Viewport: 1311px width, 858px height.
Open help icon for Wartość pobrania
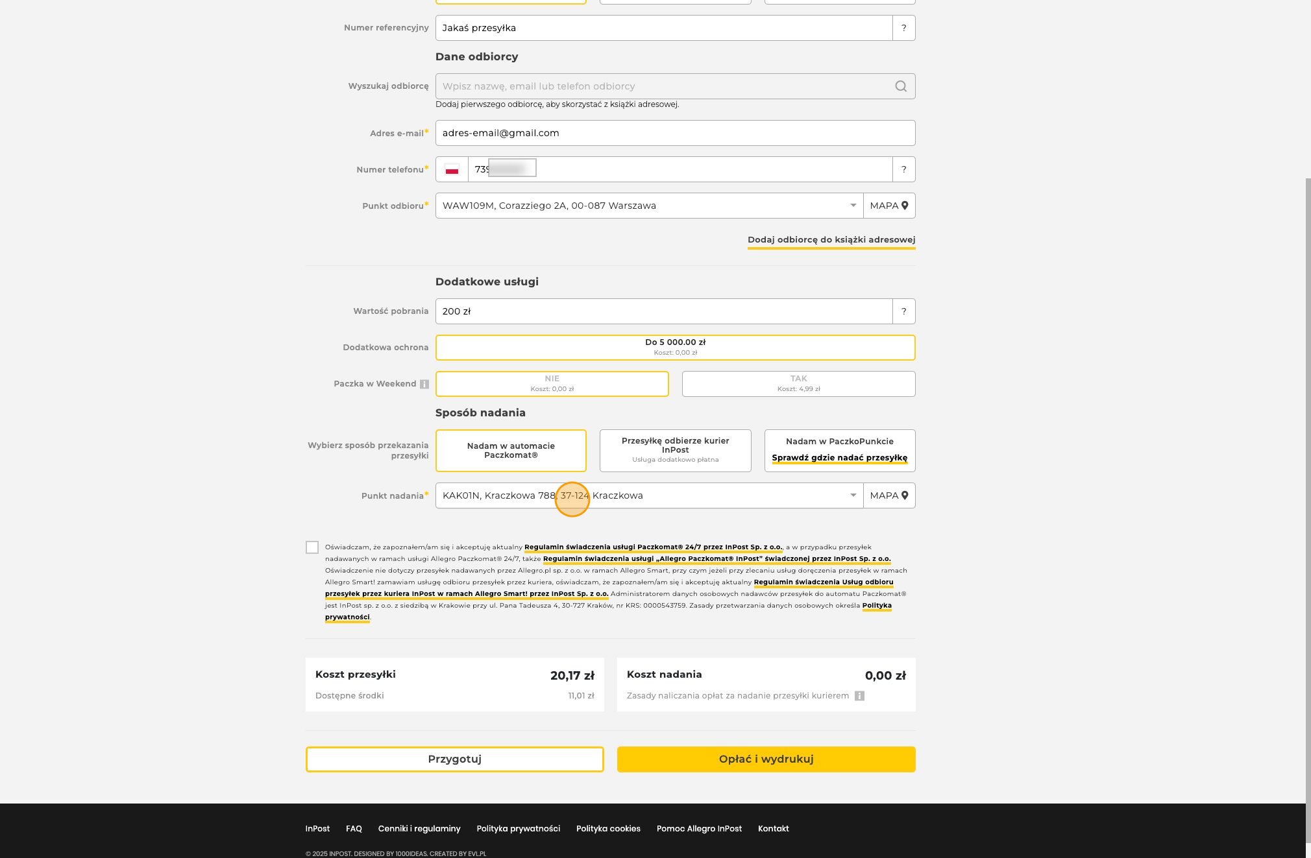coord(904,311)
